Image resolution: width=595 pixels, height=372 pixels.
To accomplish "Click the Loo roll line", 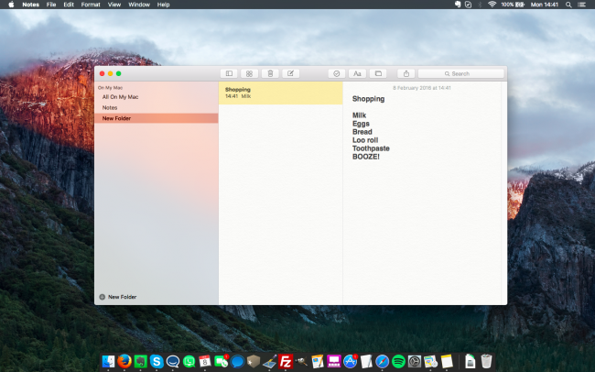I will coord(365,140).
